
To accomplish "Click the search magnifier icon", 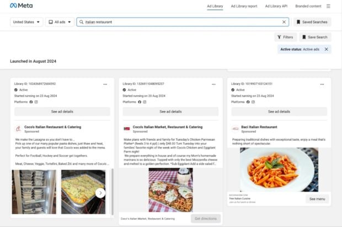I will [x=81, y=22].
